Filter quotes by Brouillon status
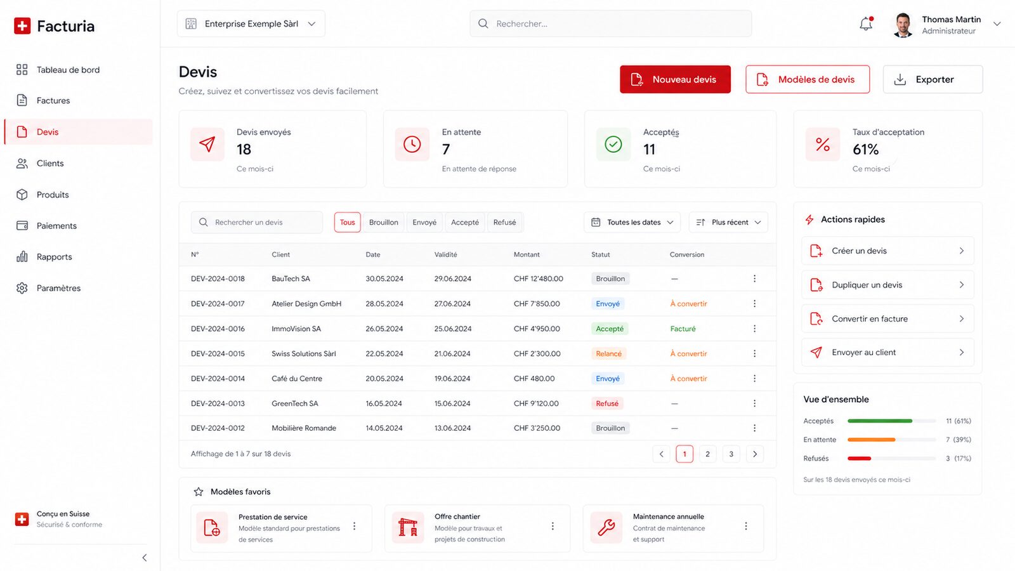This screenshot has width=1015, height=571. point(384,222)
